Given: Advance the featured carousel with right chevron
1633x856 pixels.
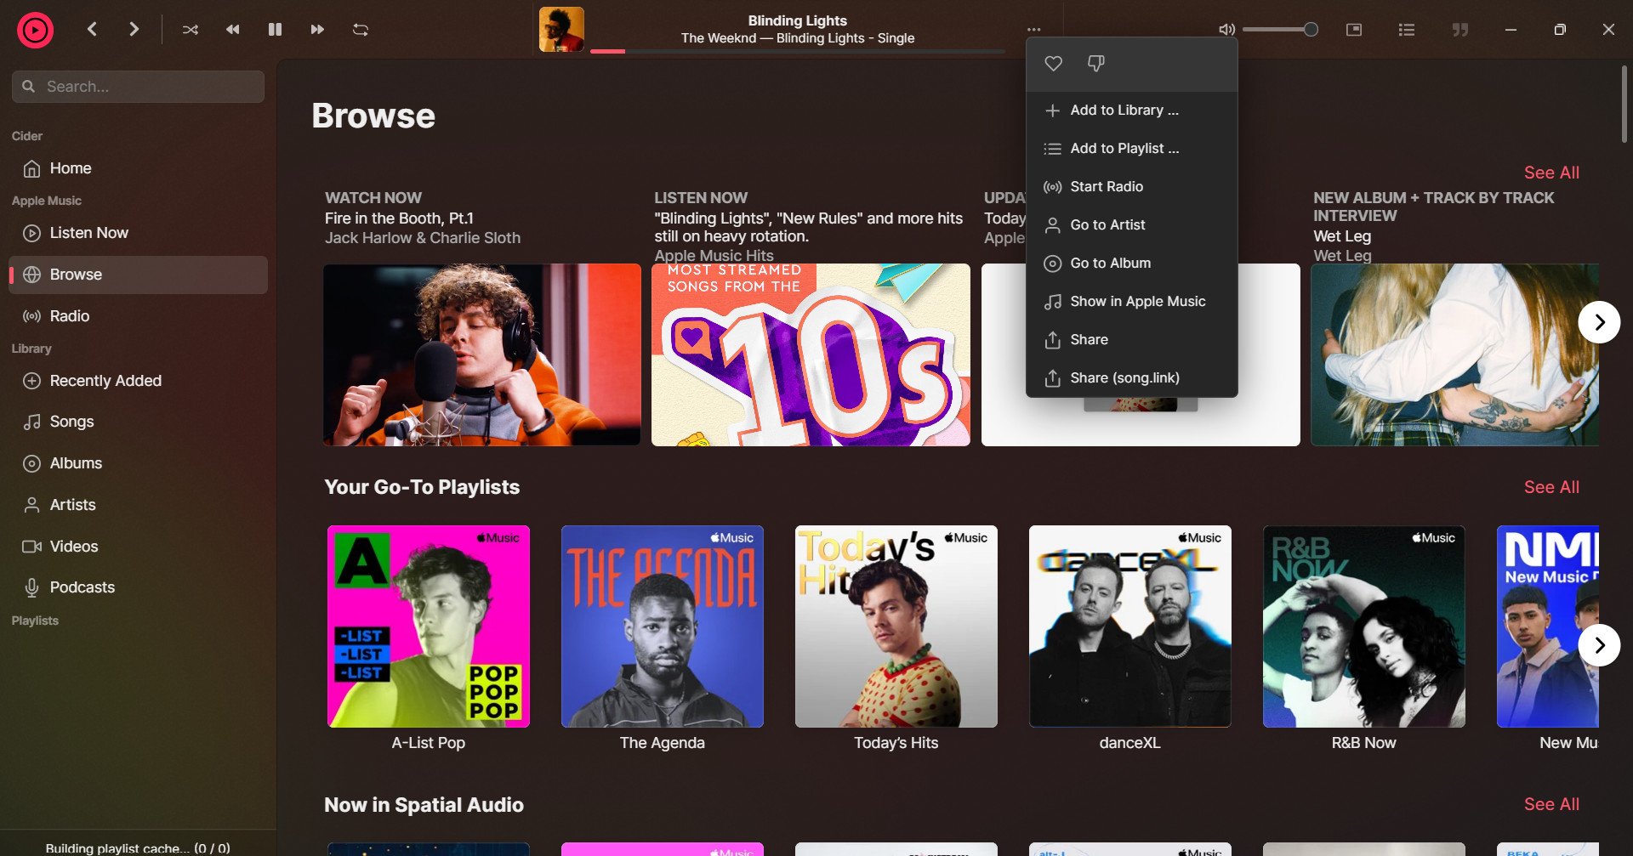Looking at the screenshot, I should (x=1599, y=322).
